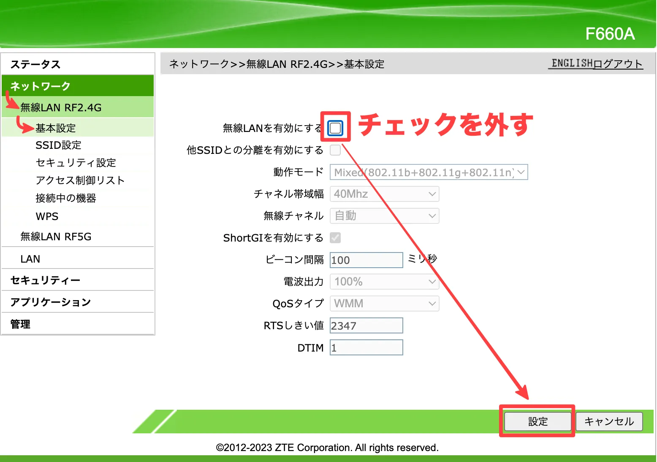Screen dimensions: 657x462
Task: Click the ログアウト link
Action: coord(618,64)
